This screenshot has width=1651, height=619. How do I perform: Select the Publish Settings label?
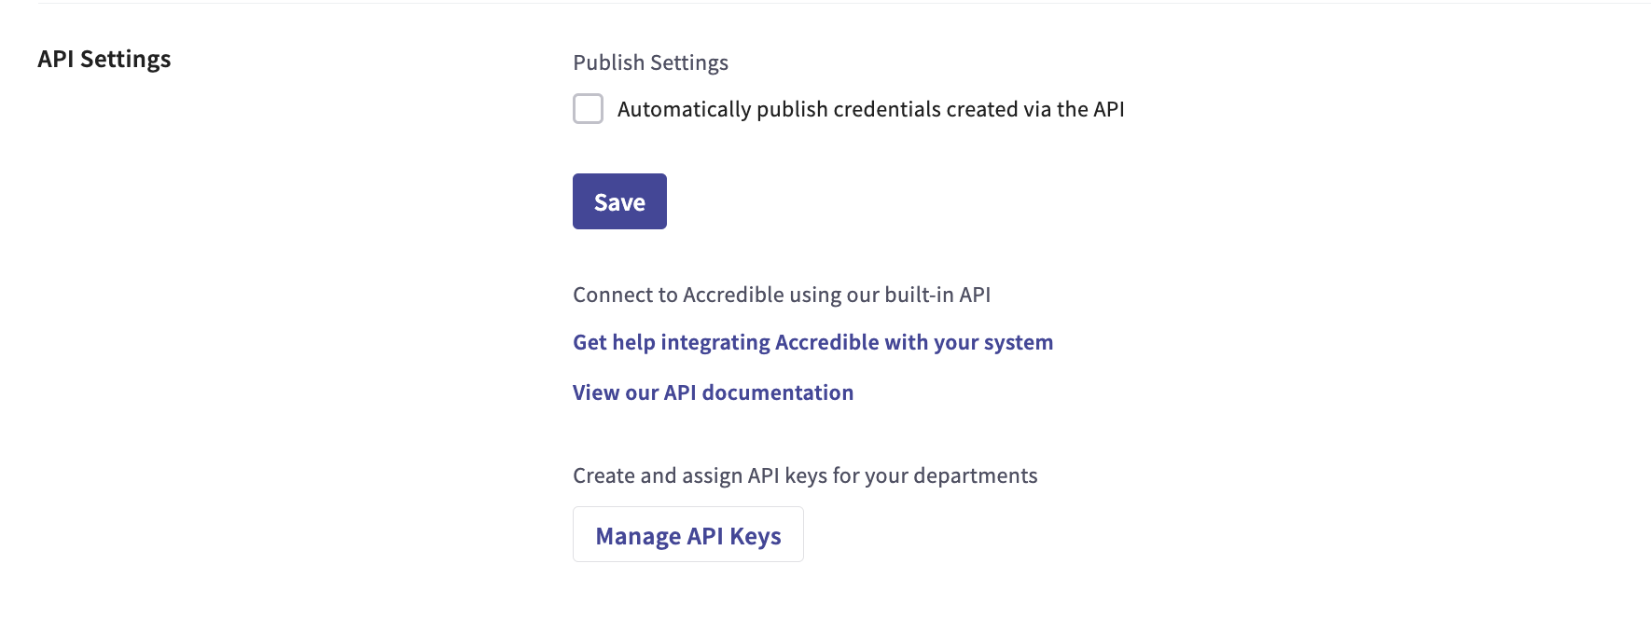click(650, 62)
